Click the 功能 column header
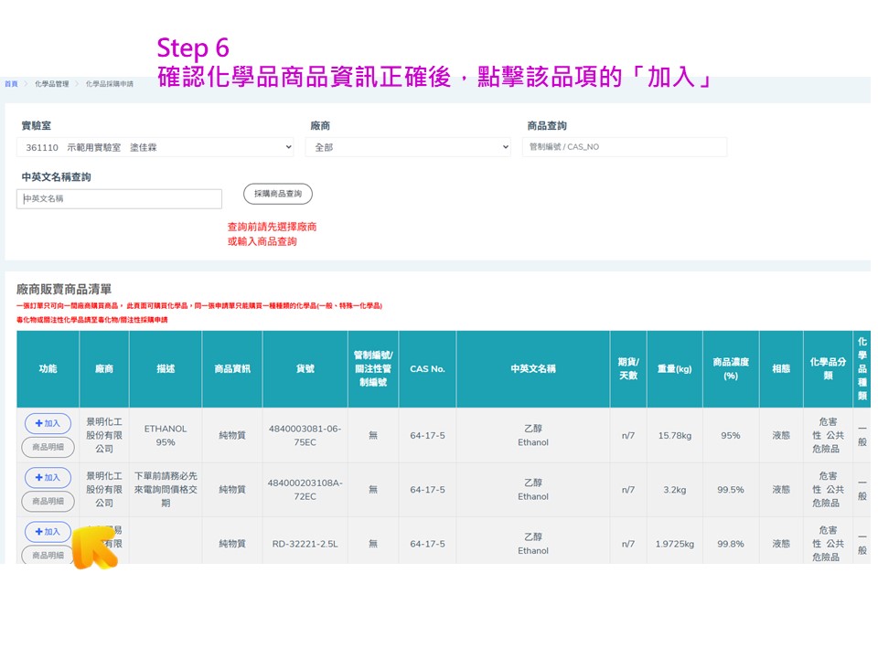The width and height of the screenshot is (878, 658). [48, 368]
